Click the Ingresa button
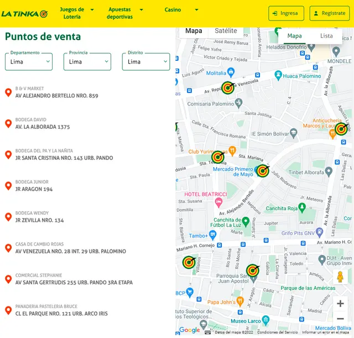 click(x=286, y=13)
